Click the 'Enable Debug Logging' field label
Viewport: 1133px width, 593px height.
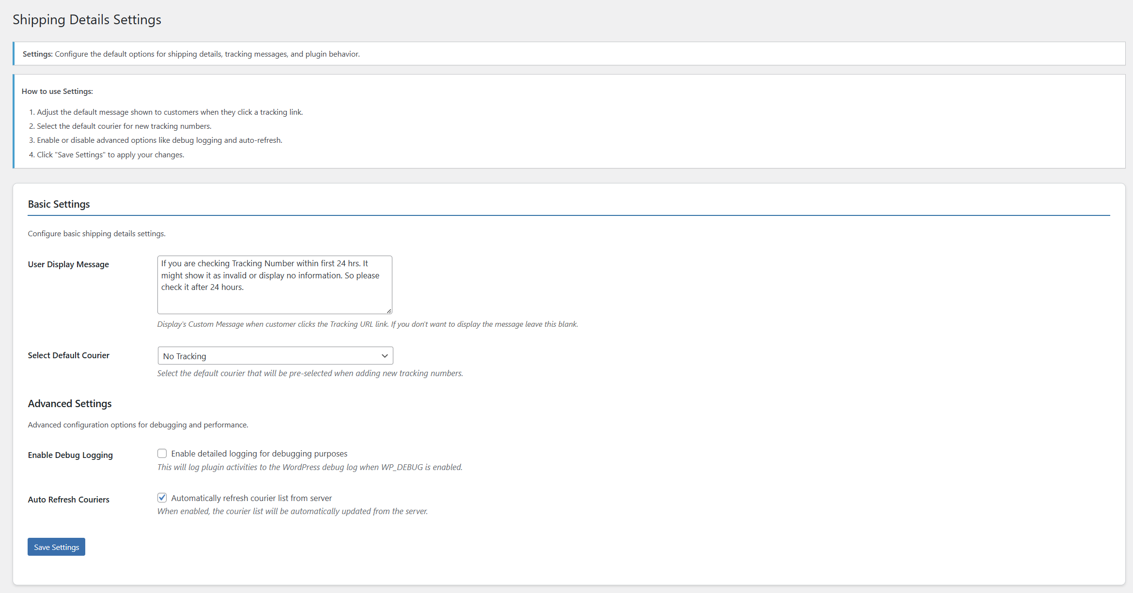pos(70,455)
